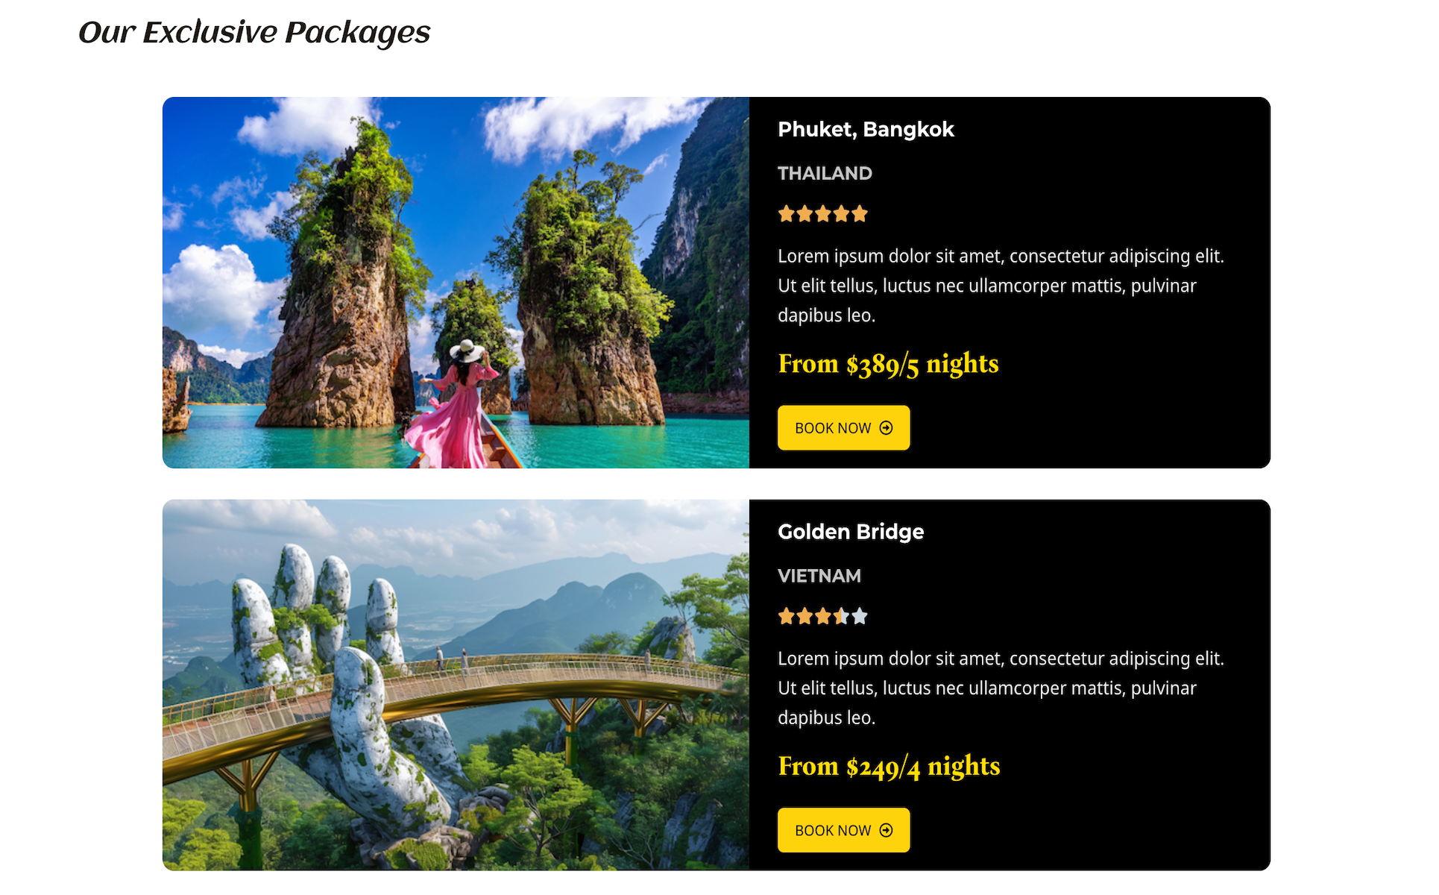1439x895 pixels.
Task: Click the "Our Exclusive Packages" heading
Action: [254, 33]
